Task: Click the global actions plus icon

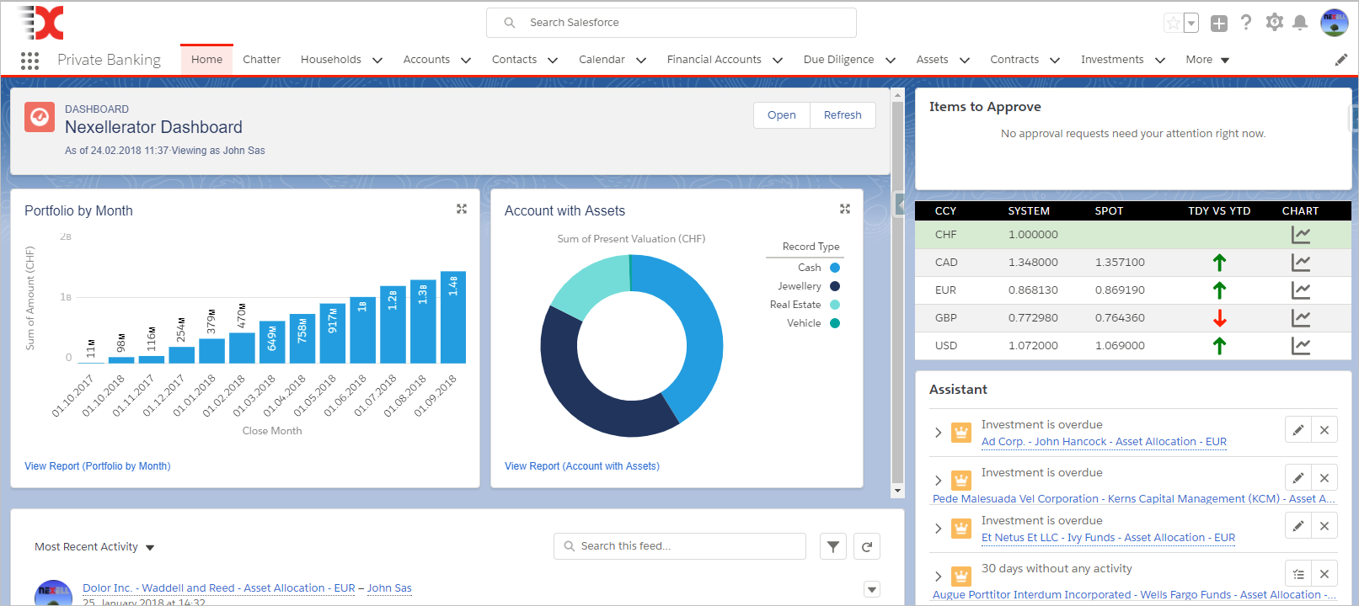Action: tap(1218, 24)
